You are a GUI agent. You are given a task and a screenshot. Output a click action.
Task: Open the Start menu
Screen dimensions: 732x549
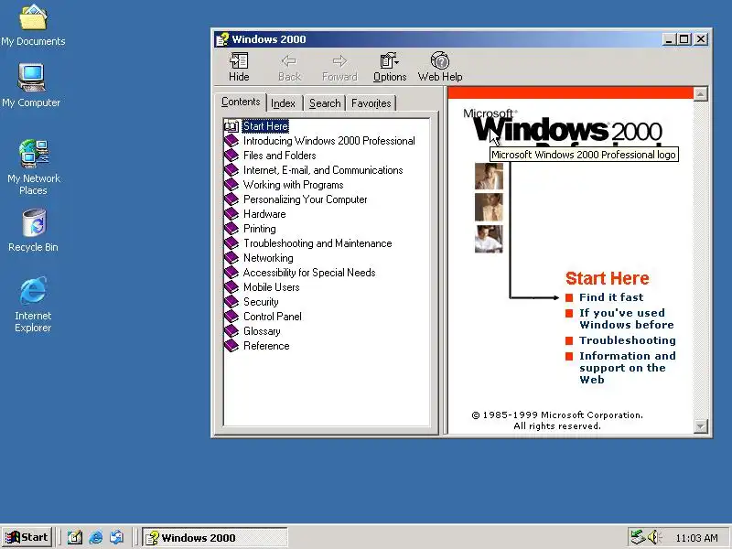tap(27, 537)
